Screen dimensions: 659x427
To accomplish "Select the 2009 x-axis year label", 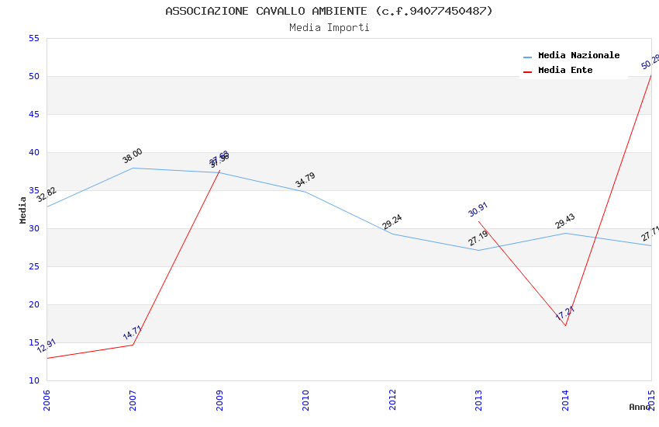I will click(219, 400).
